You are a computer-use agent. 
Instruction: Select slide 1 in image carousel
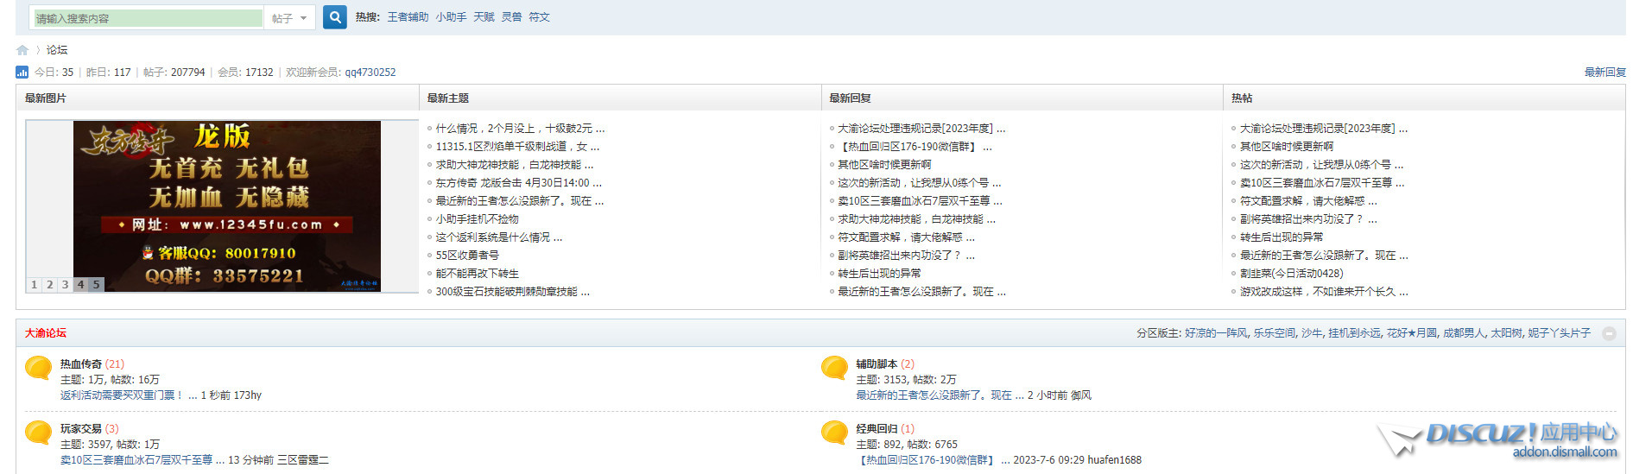35,285
